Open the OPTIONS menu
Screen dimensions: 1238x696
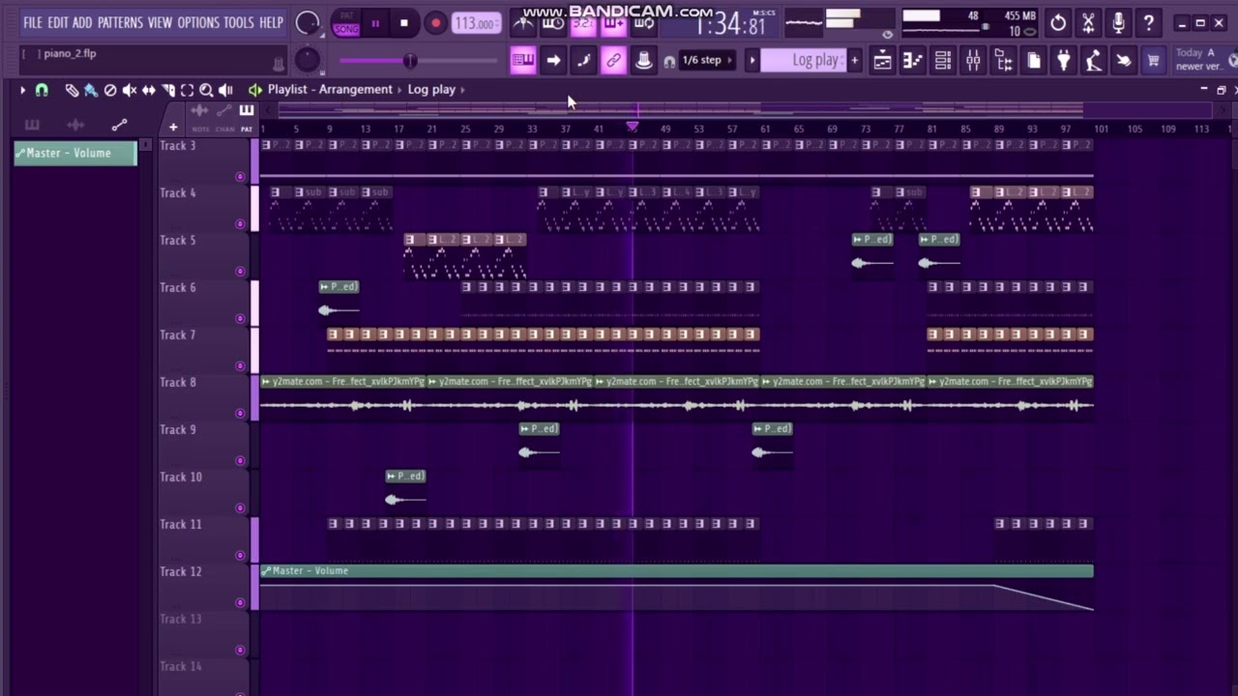point(198,22)
